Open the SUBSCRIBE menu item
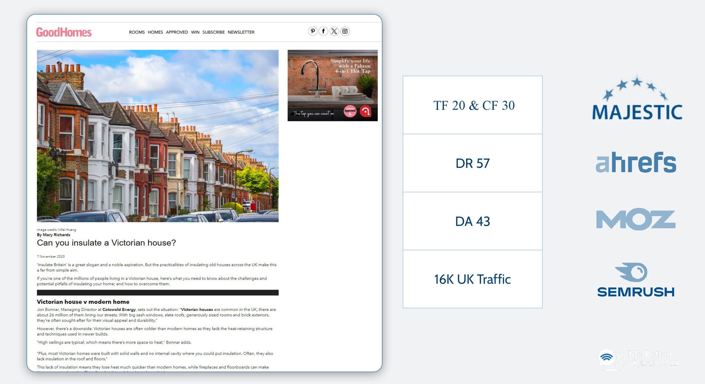 coord(213,32)
